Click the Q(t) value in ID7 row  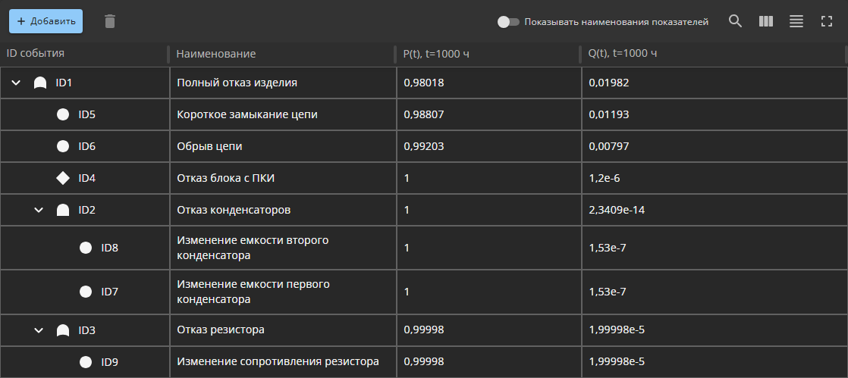pos(608,292)
